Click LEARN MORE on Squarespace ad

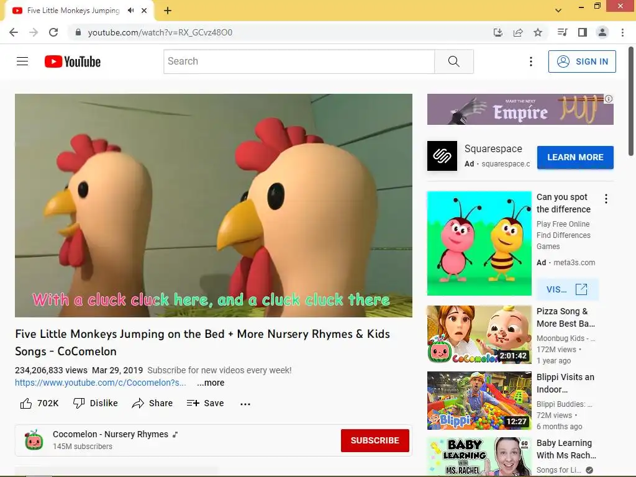[575, 157]
